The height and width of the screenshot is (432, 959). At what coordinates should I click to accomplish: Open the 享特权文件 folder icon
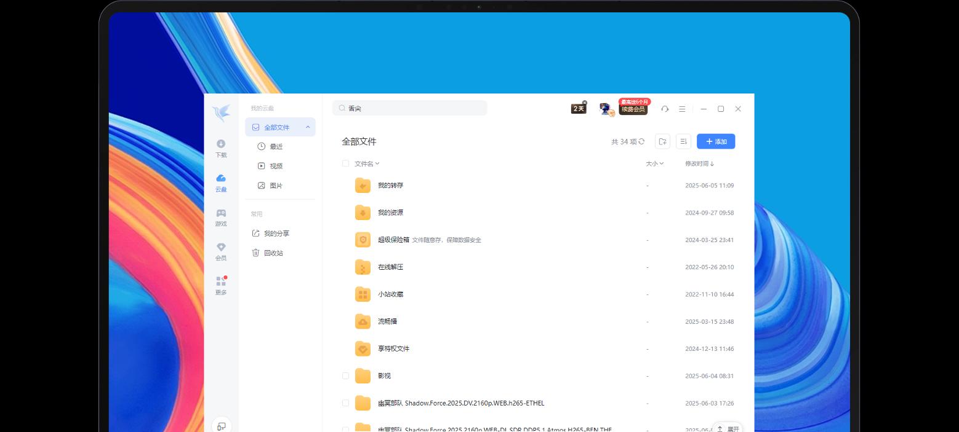[363, 348]
